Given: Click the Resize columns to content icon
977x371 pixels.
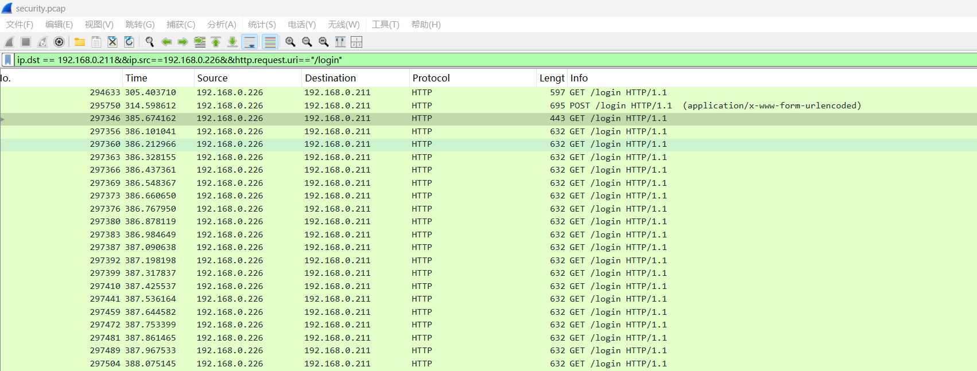Looking at the screenshot, I should click(x=340, y=42).
